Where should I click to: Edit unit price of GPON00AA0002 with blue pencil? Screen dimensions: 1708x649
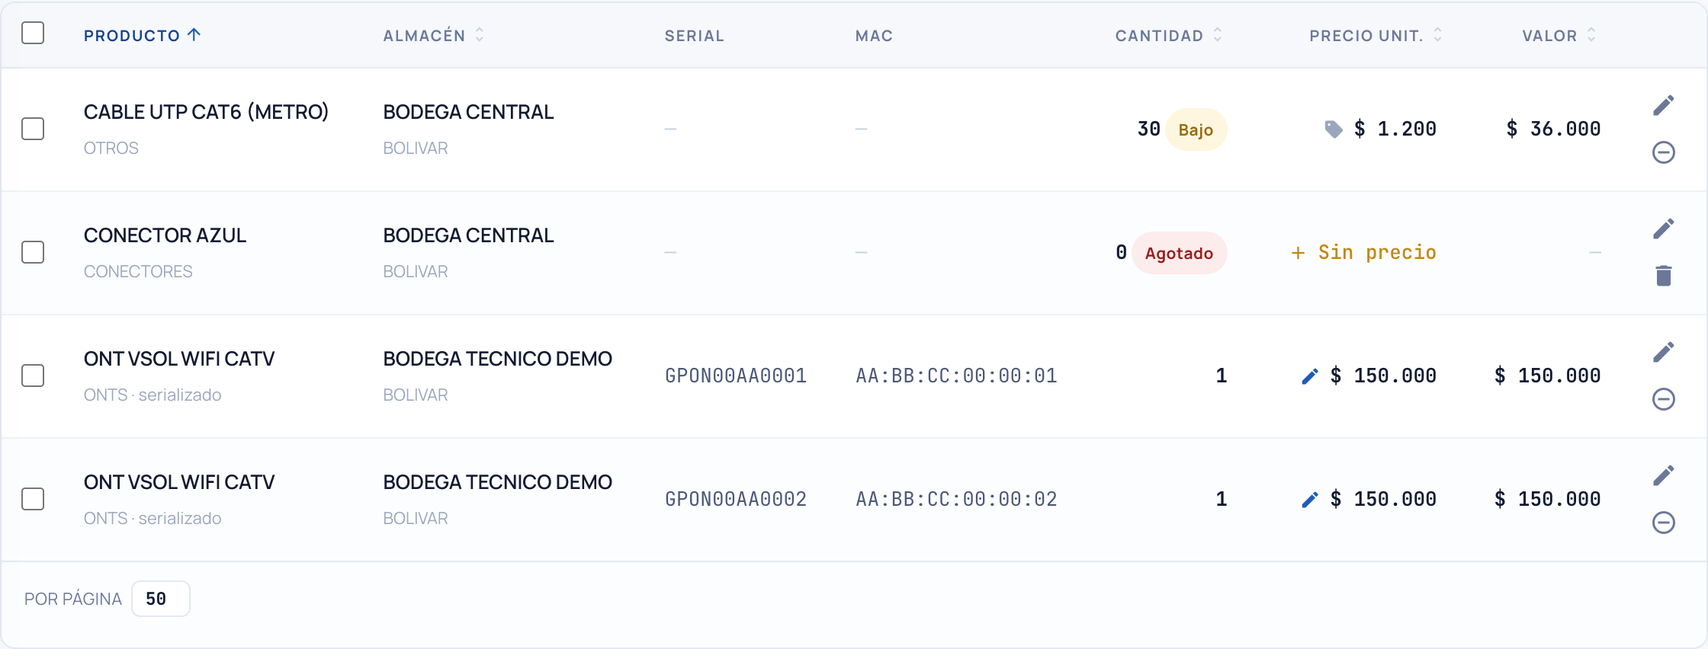click(x=1309, y=500)
